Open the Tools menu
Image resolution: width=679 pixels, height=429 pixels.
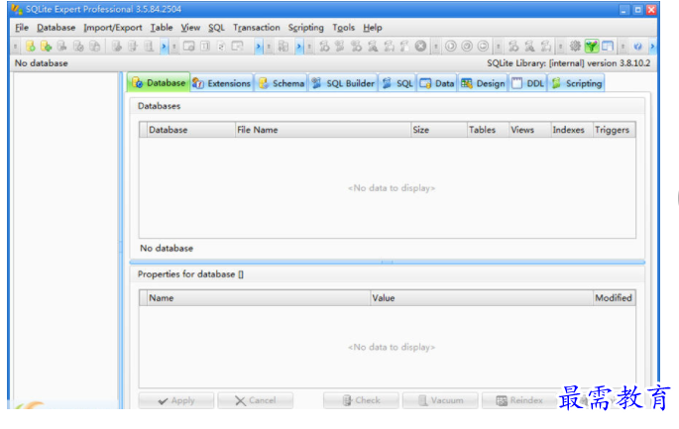(343, 28)
